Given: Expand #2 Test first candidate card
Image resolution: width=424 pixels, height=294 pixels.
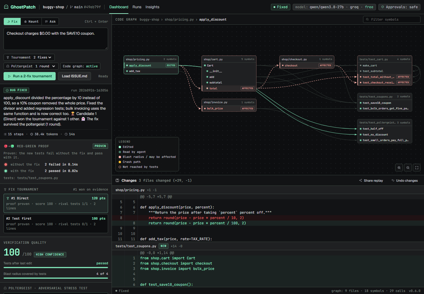Looking at the screenshot, I should click(x=56, y=223).
